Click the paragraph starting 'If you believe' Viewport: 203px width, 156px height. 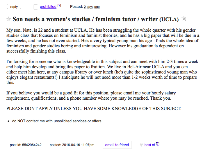[x=91, y=96]
